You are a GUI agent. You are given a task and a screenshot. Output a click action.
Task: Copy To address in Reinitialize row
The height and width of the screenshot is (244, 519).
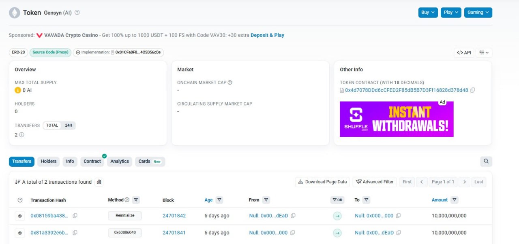398,216
